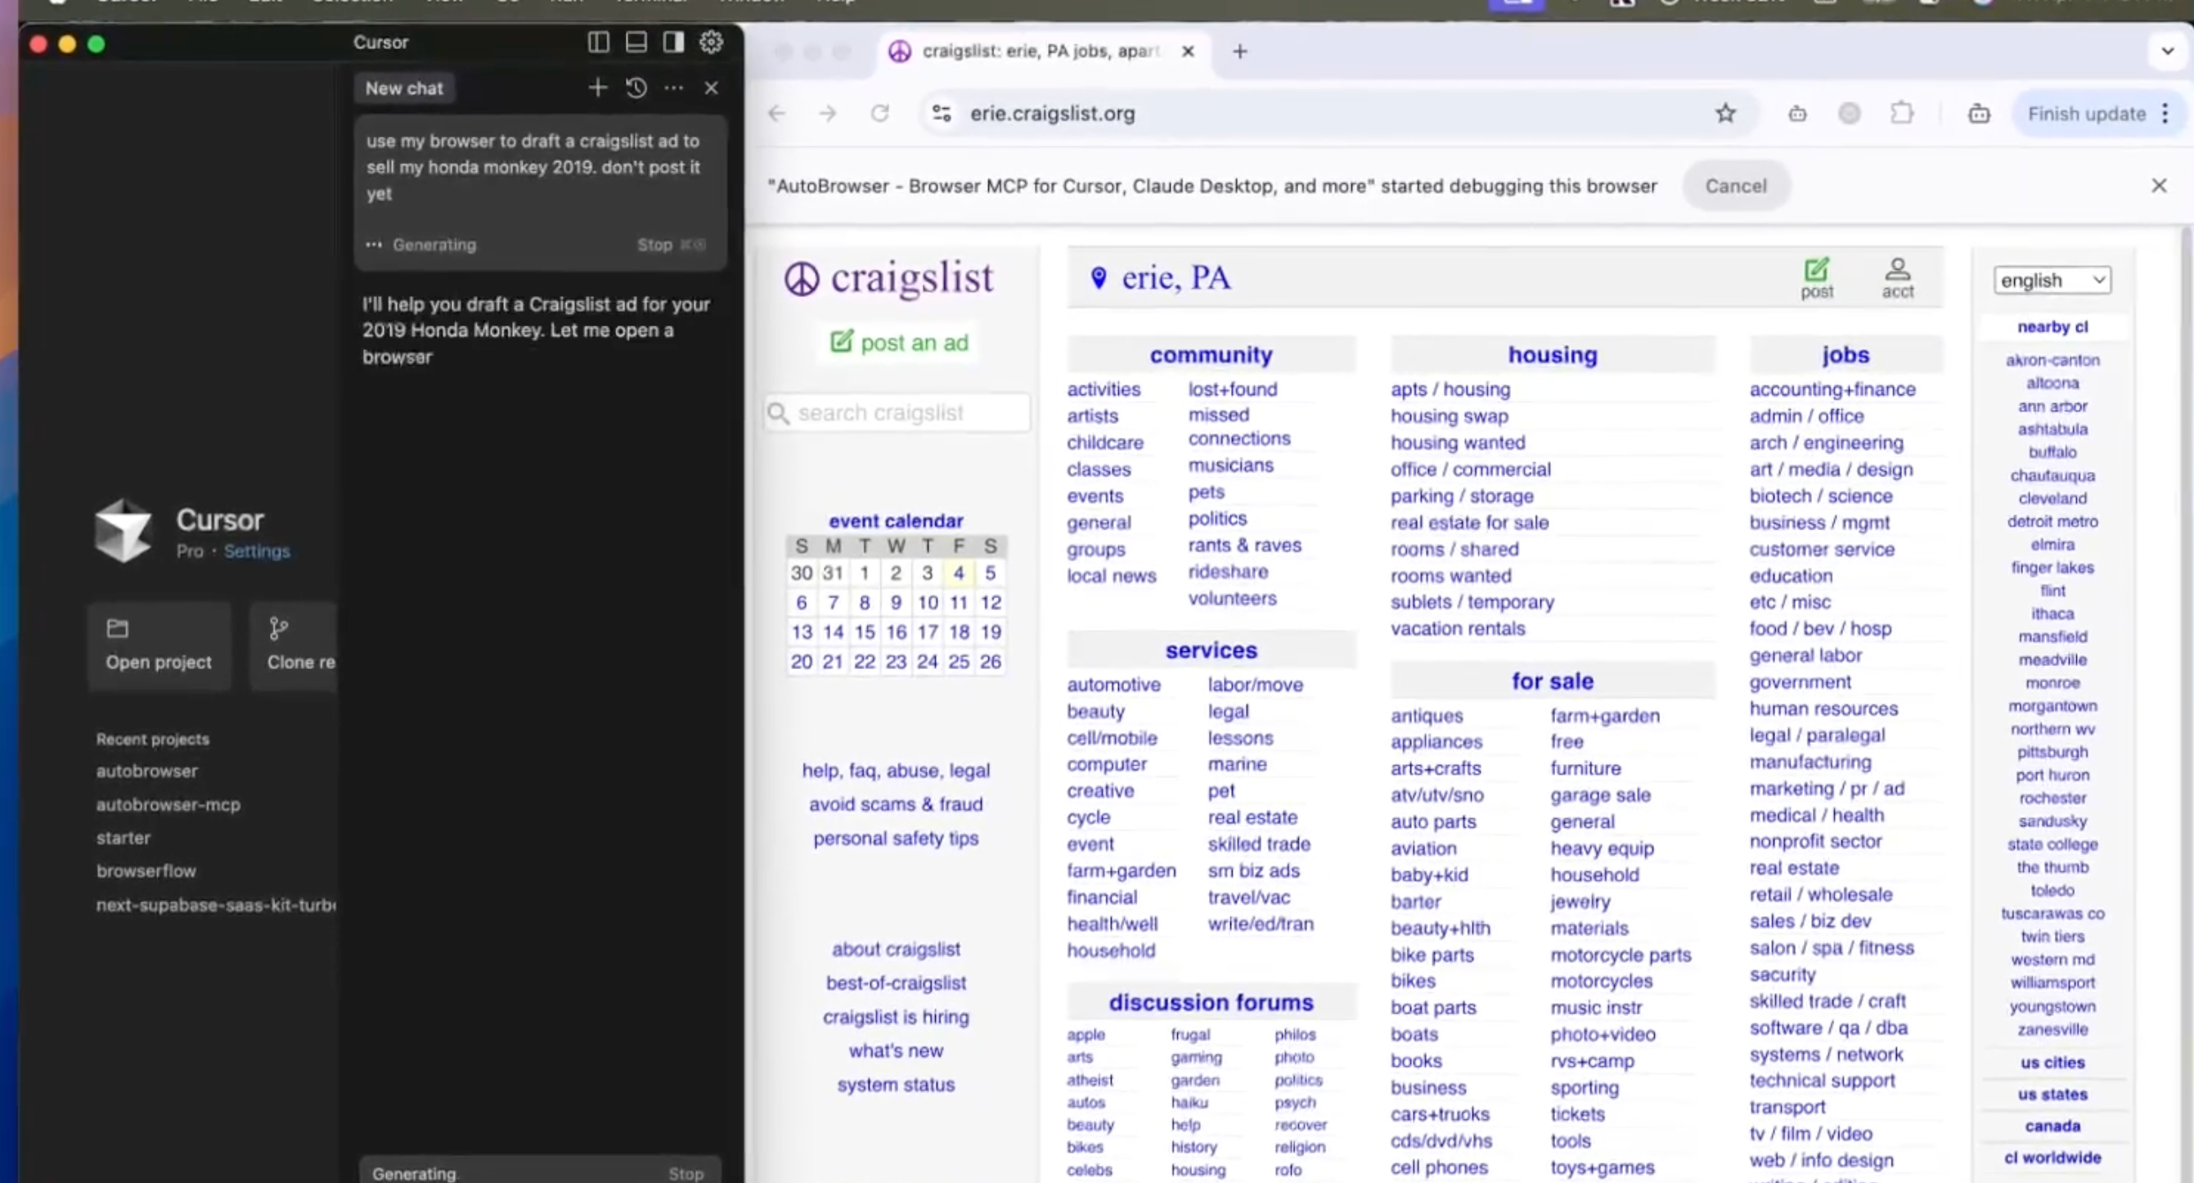Open personal safety tips link
Screen dimensions: 2194x1183
[x=895, y=838]
